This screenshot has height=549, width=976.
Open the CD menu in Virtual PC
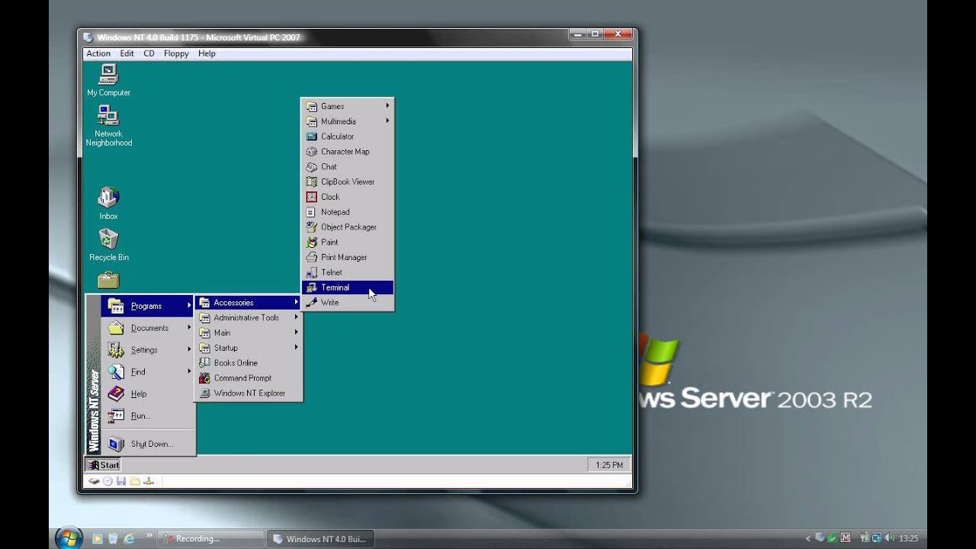tap(149, 53)
